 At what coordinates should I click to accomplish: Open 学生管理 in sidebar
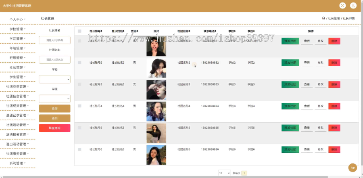click(18, 77)
